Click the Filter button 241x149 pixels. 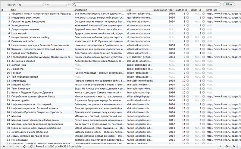(x=229, y=5)
